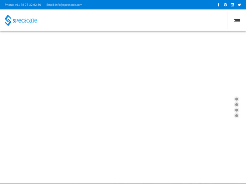The image size is (246, 184).
Task: Click the 'specscale' wordmark text
Action: [x=25, y=20]
